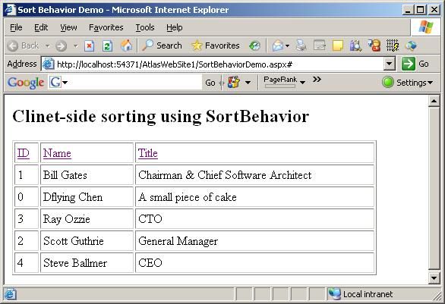The width and height of the screenshot is (445, 304).
Task: Click the scrollbar up arrow
Action: [x=434, y=101]
